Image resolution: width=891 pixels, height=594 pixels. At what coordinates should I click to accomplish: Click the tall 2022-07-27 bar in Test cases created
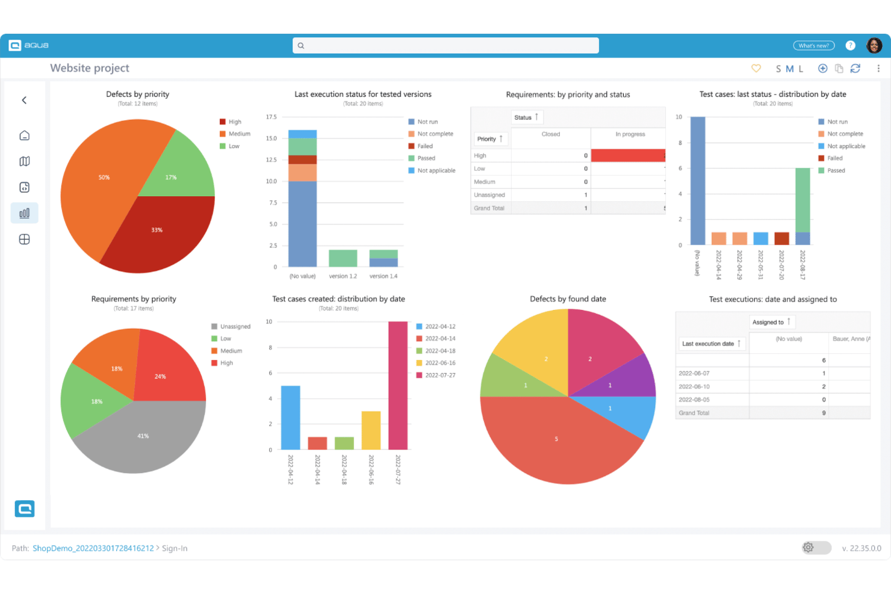click(x=398, y=385)
